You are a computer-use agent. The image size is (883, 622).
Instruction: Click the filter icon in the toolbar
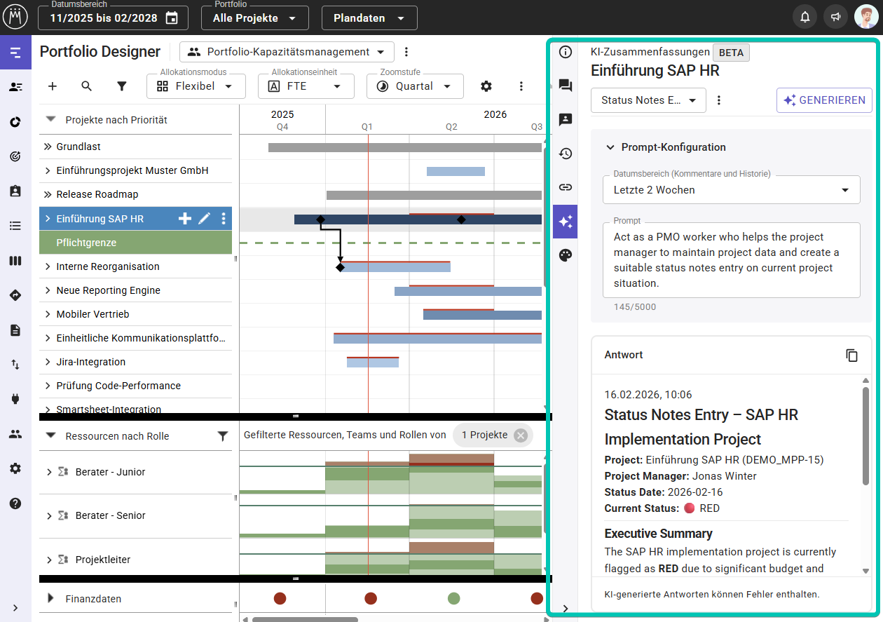click(x=122, y=86)
